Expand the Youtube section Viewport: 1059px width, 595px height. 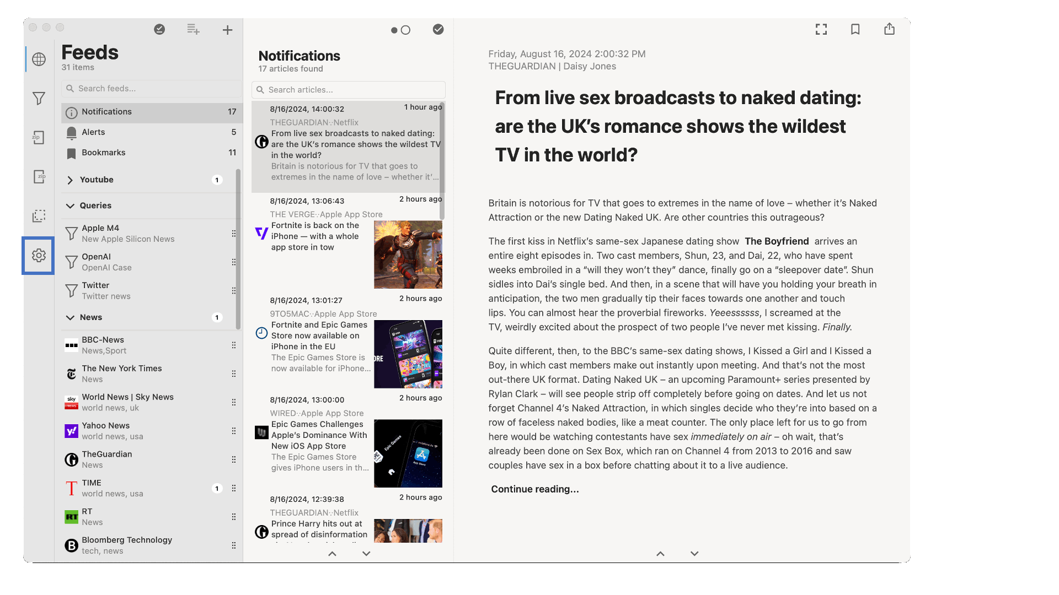pos(71,180)
